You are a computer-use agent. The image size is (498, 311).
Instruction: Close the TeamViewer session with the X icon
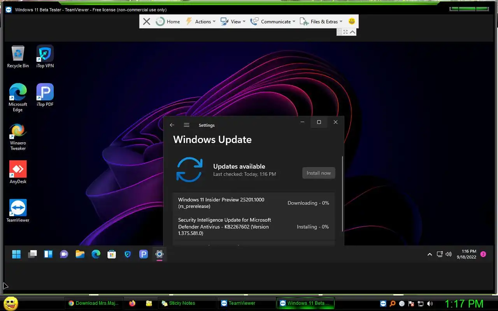[x=146, y=22]
